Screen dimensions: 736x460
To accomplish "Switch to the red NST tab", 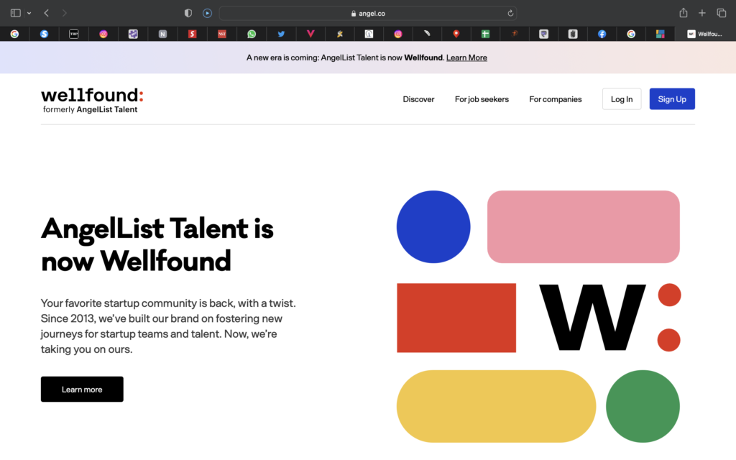I will click(x=222, y=34).
